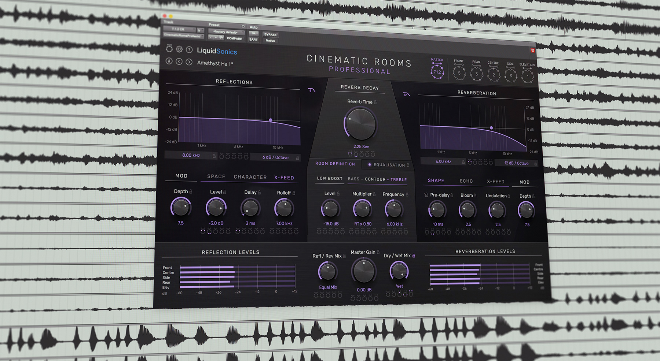Toggle the lock beside Master Gain

click(x=378, y=252)
